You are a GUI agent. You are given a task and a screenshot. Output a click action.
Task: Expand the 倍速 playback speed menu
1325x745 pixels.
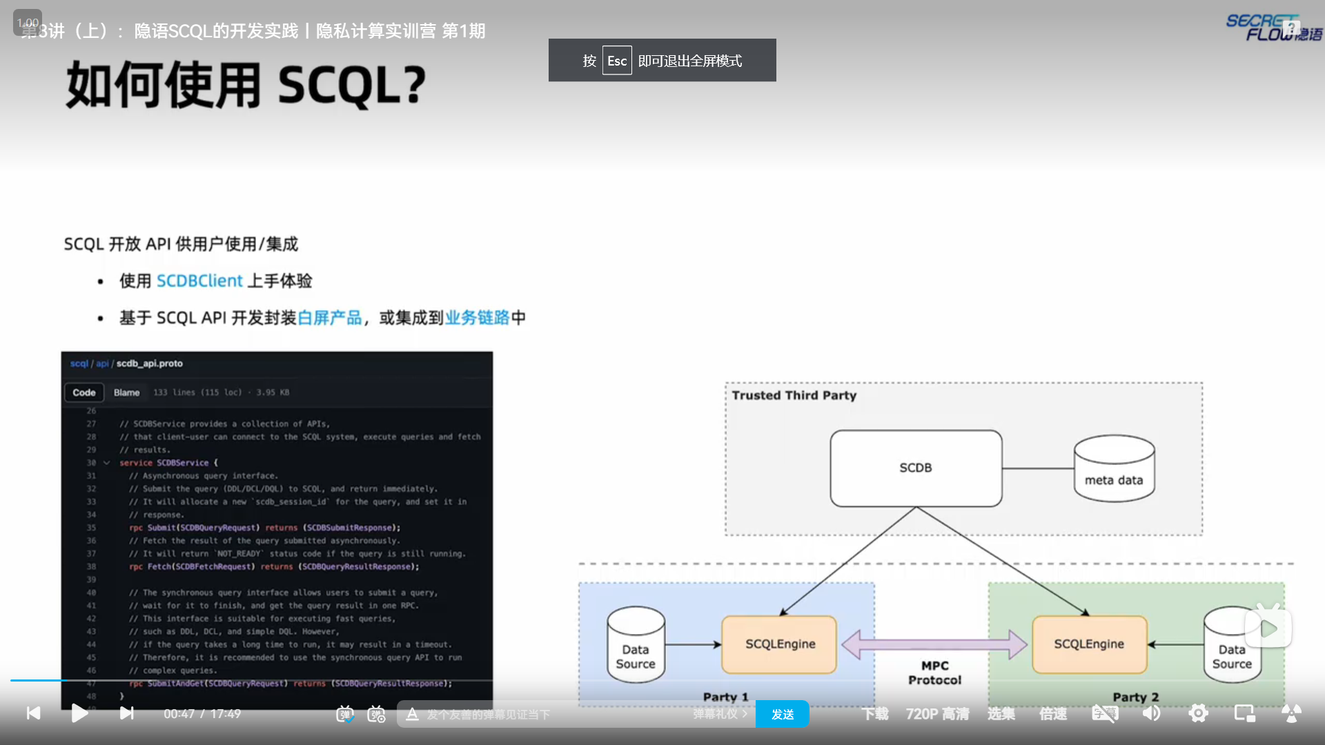click(1053, 714)
